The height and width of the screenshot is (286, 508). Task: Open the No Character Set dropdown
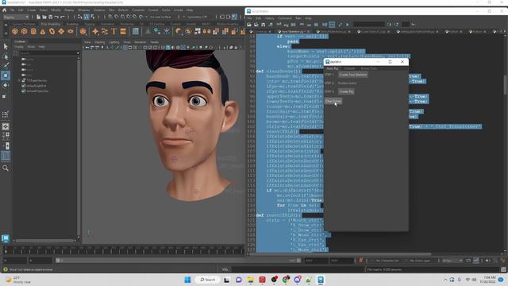[x=387, y=261]
